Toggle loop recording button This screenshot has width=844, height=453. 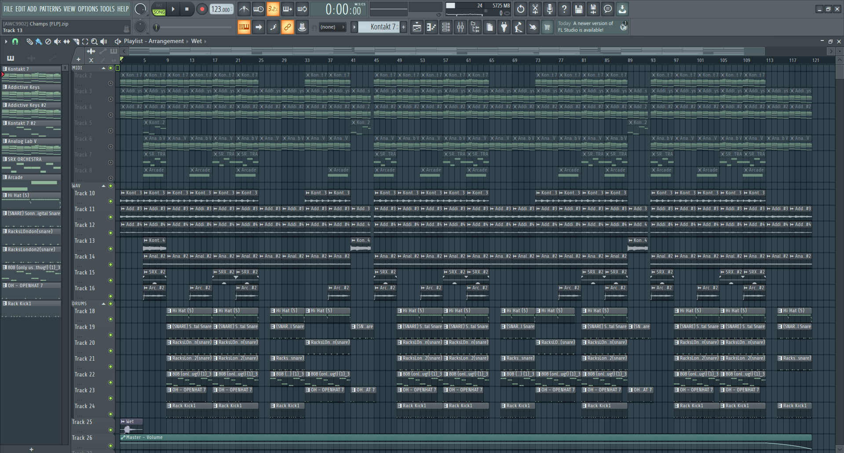(x=302, y=9)
